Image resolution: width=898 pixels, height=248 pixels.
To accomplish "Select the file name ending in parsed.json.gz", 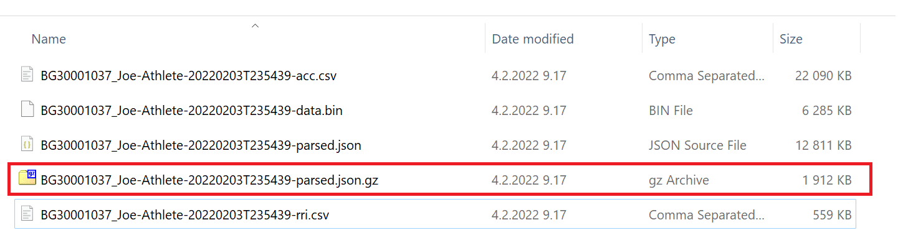I will [x=209, y=180].
